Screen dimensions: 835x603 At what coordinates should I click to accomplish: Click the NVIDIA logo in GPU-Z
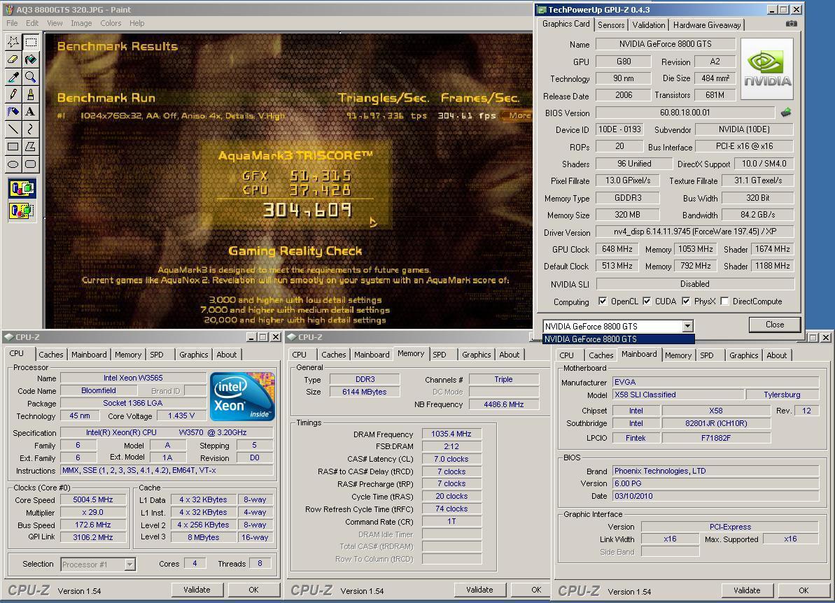tap(767, 69)
